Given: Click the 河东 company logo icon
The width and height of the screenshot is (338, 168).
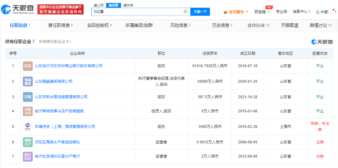Looking at the screenshot, I should tap(28, 66).
